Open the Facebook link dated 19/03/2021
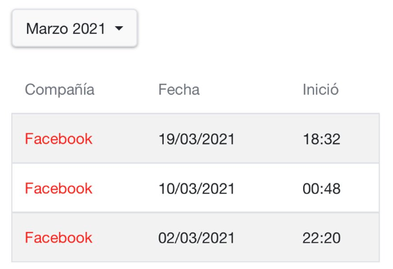 [x=58, y=139]
